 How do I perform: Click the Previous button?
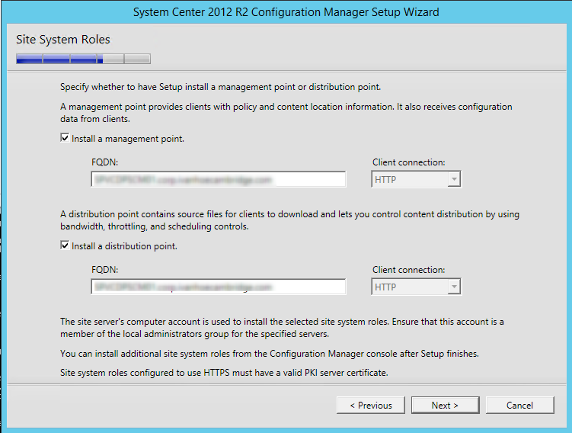tap(371, 406)
